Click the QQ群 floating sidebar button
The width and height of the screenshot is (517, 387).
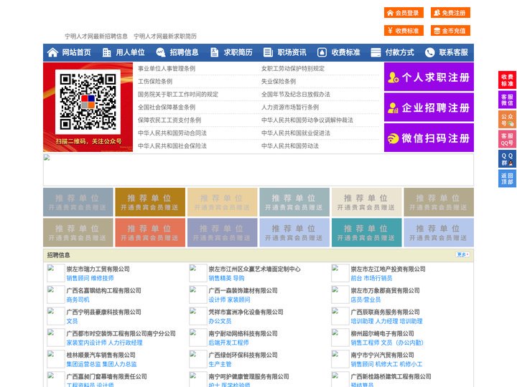click(x=507, y=159)
